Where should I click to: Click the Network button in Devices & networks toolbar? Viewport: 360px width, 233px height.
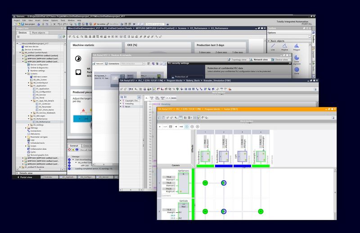tap(98, 64)
